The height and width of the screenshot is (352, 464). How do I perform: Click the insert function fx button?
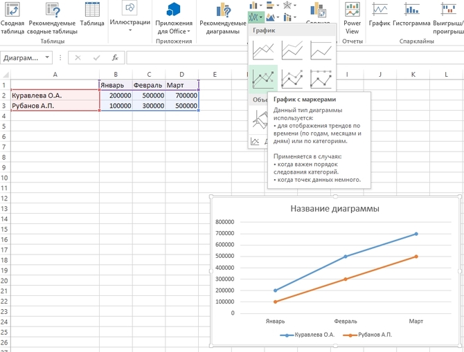(x=115, y=58)
